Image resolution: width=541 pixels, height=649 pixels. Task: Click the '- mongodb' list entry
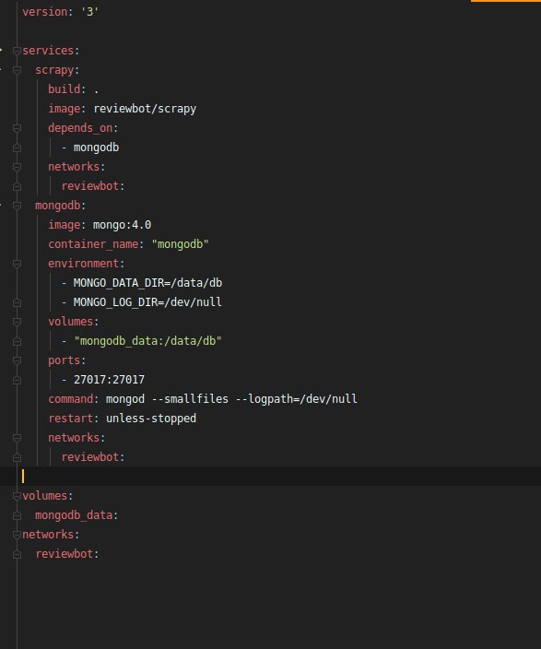90,147
